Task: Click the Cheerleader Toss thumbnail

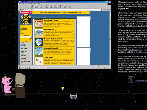Action: pos(39,23)
